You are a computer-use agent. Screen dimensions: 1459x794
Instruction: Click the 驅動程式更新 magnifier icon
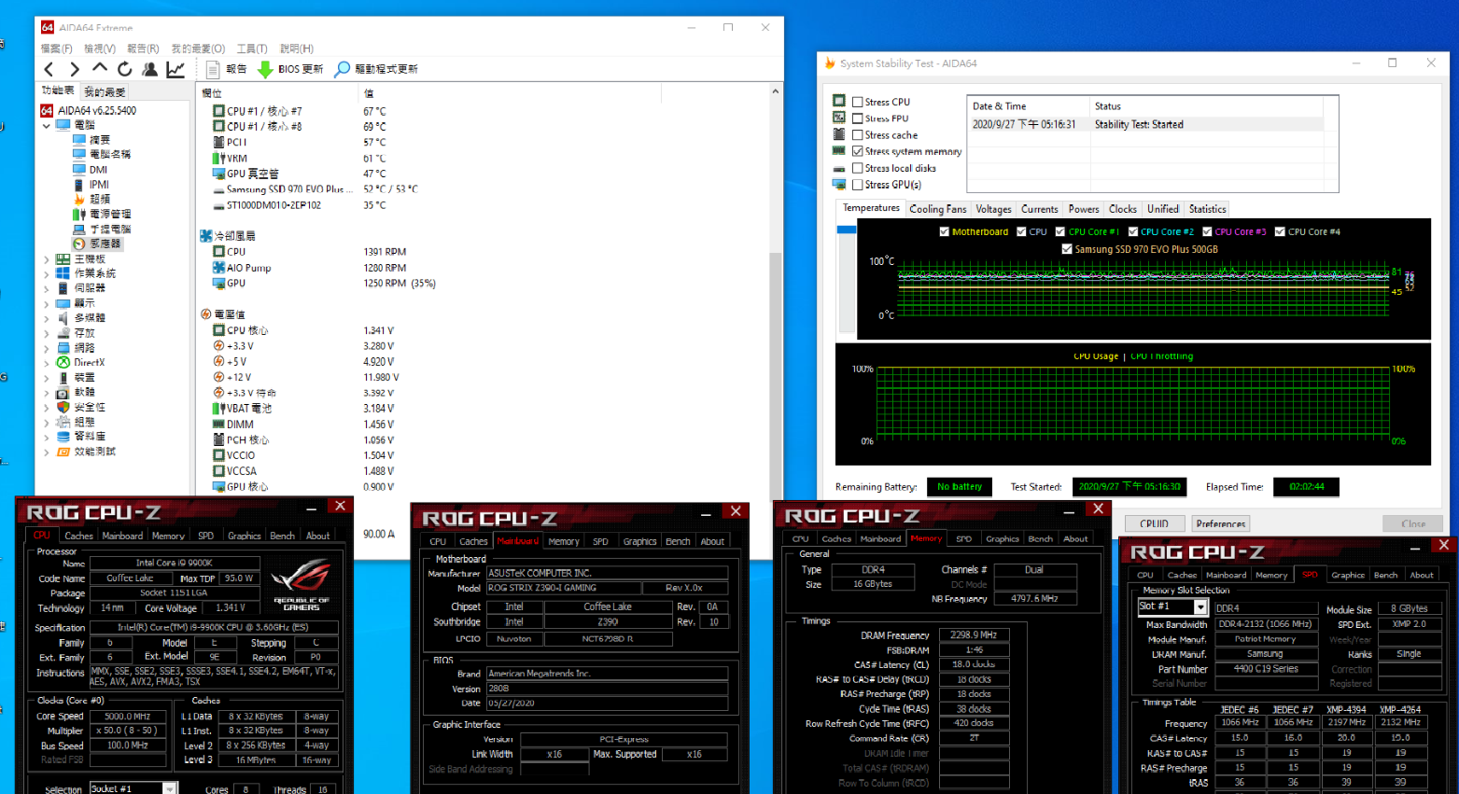point(343,69)
